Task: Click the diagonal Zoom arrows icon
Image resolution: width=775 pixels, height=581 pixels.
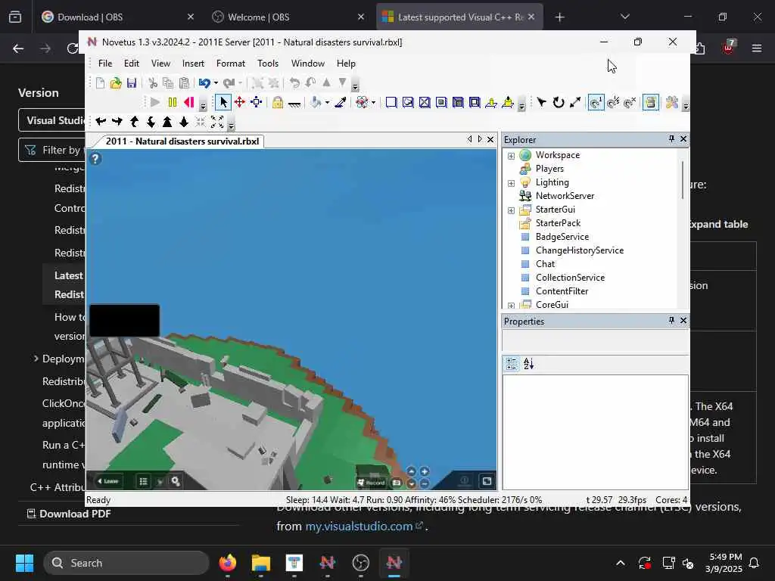Action: tap(575, 102)
